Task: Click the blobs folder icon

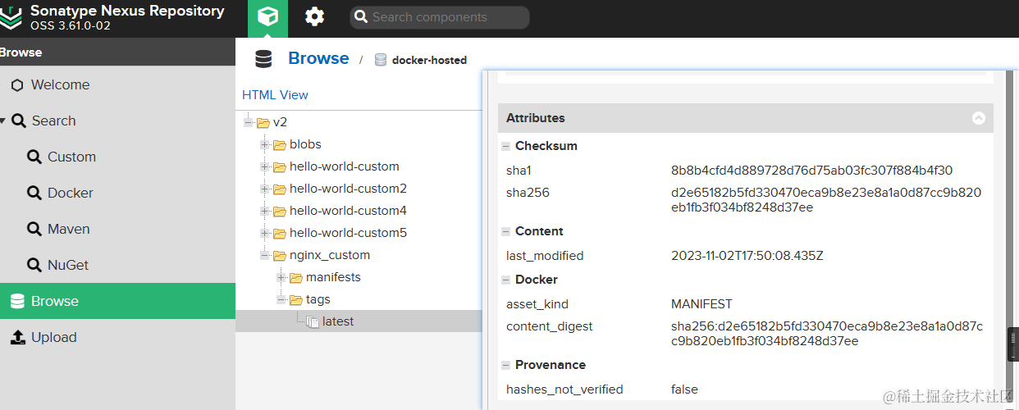Action: point(280,145)
